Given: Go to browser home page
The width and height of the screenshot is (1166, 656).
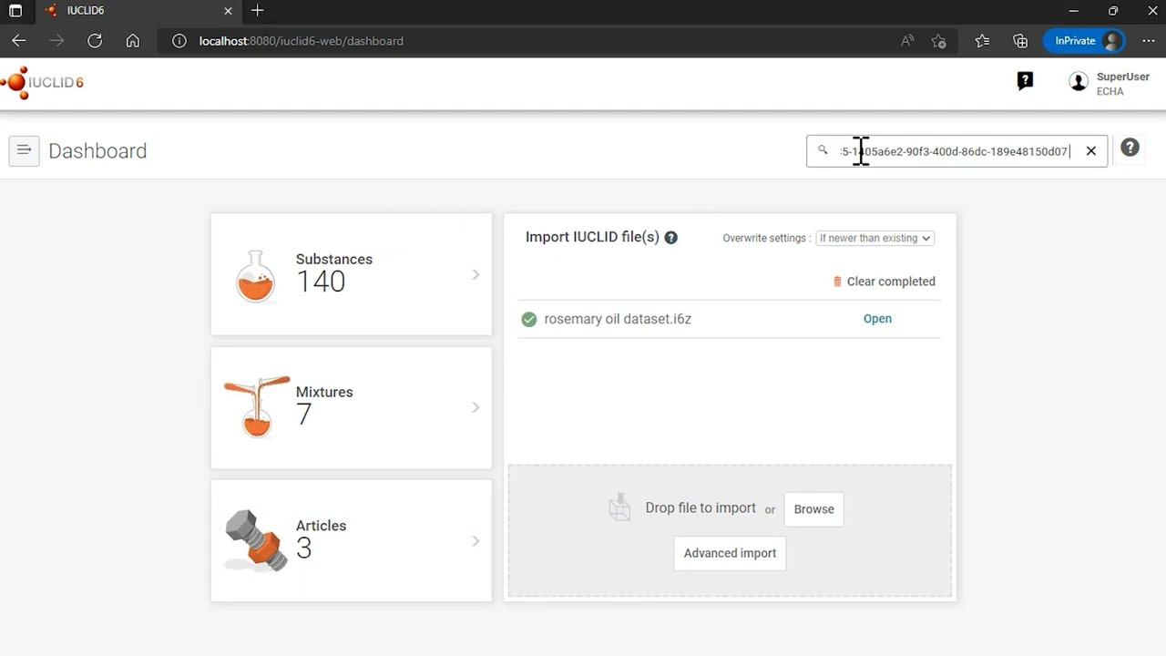Looking at the screenshot, I should [x=133, y=41].
